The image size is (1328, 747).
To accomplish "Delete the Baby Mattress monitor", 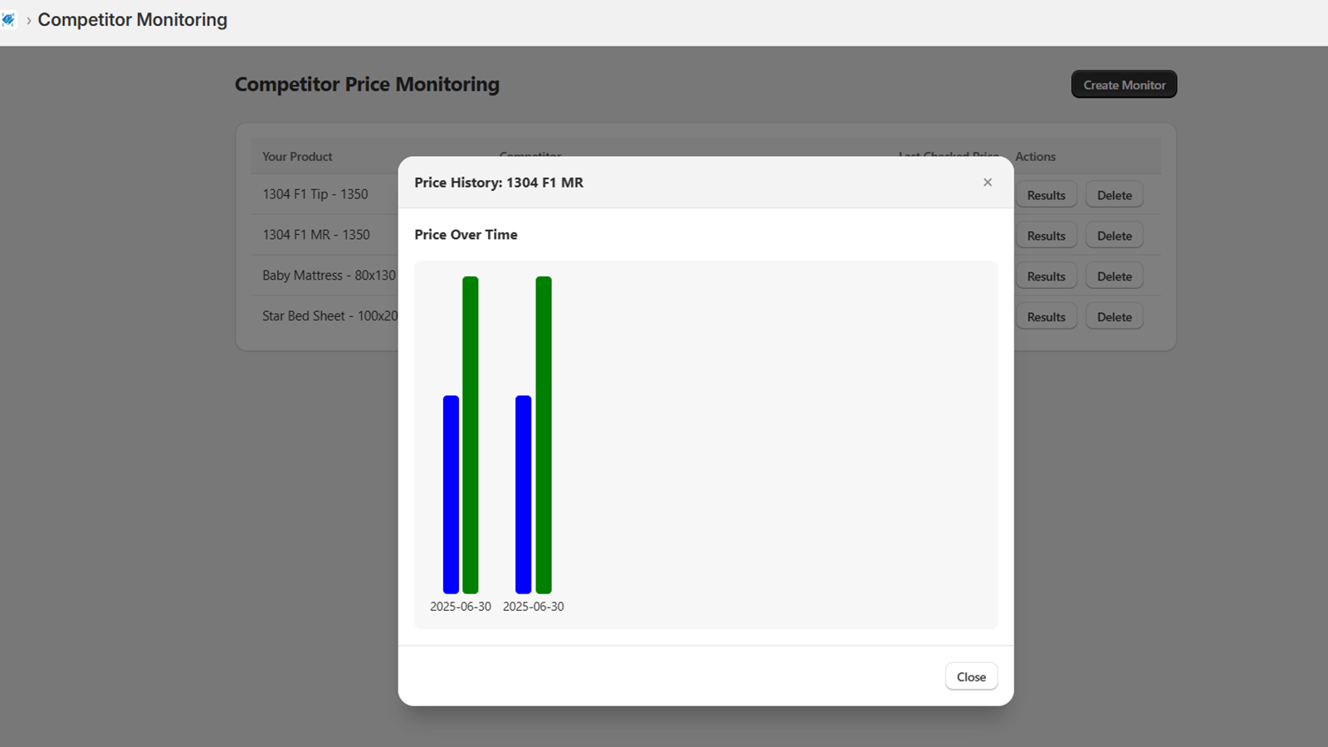I will click(x=1114, y=275).
